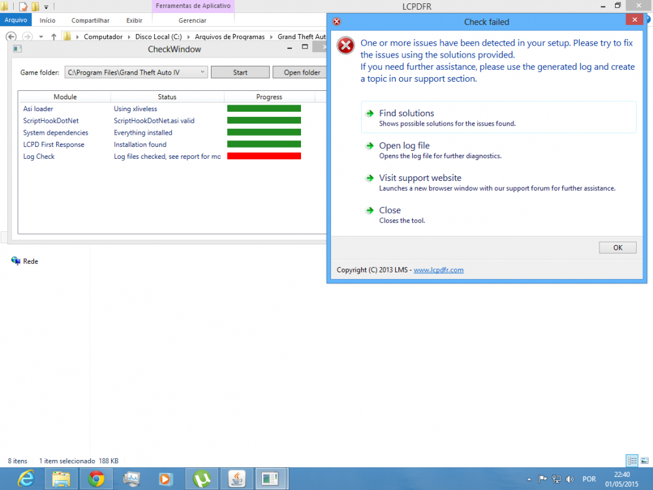Click the Action Center flag icon
Screen dimensions: 653x490
543,479
